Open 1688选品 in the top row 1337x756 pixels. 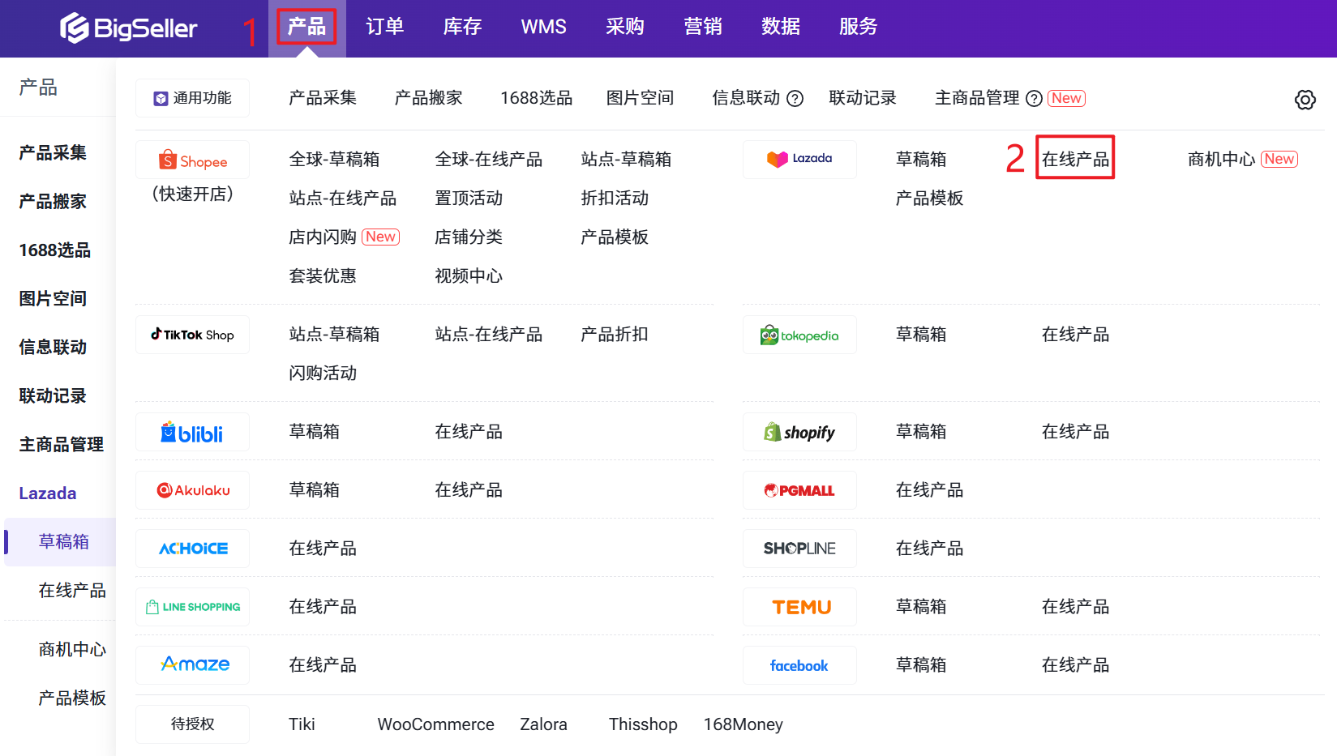click(x=536, y=98)
